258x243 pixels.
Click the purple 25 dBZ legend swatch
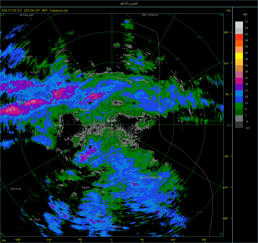pos(239,87)
